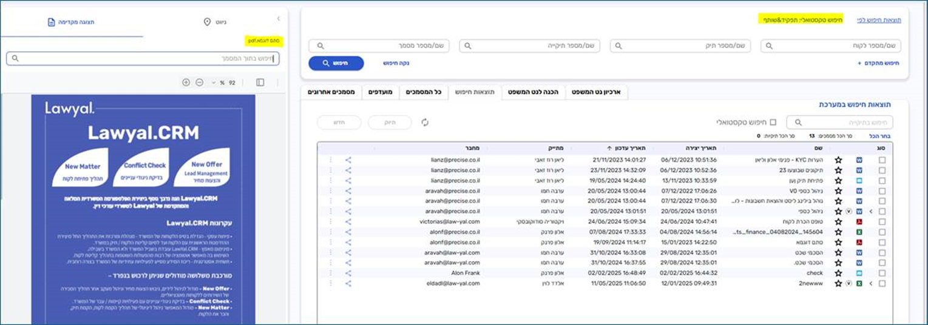Switch to the מועדפים tab
Screen dimensions: 928x325
click(x=381, y=92)
